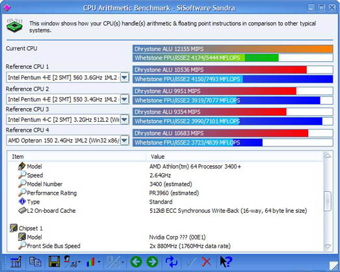
Task: Select the PR3960 (estimated) value
Action: pyautogui.click(x=174, y=193)
